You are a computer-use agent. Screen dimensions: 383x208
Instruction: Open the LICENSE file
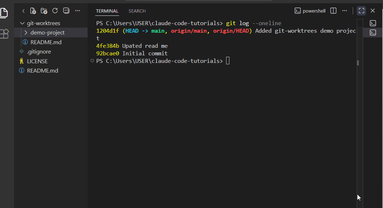(x=37, y=61)
